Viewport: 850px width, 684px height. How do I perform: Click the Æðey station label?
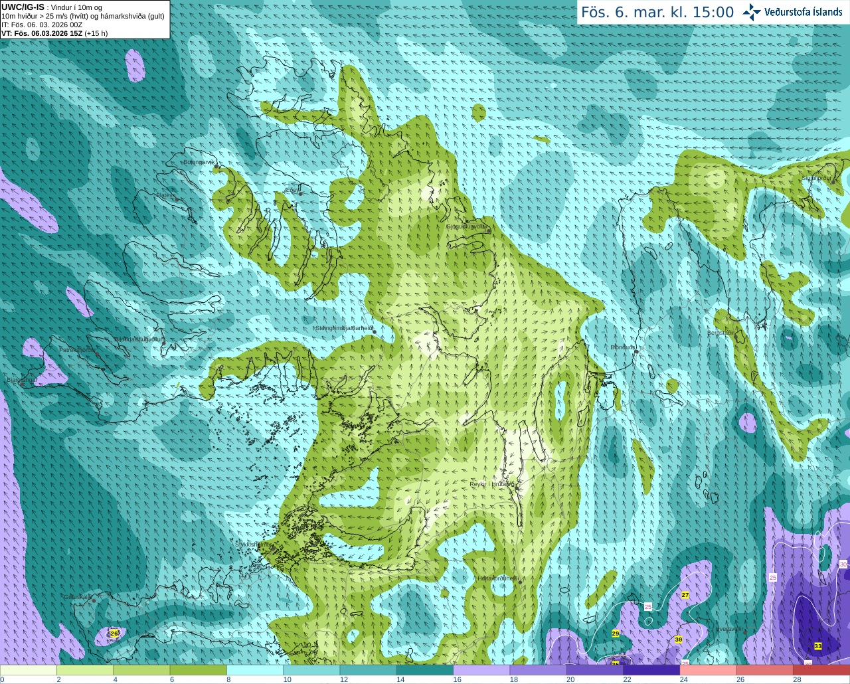click(292, 190)
